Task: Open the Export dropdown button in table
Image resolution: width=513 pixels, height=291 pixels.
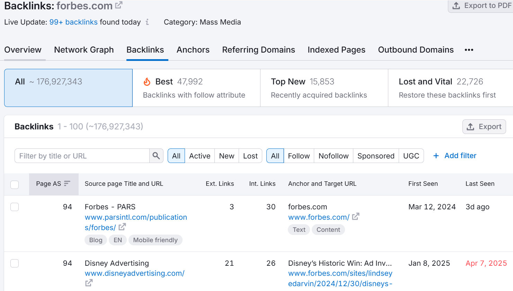Action: coord(484,127)
